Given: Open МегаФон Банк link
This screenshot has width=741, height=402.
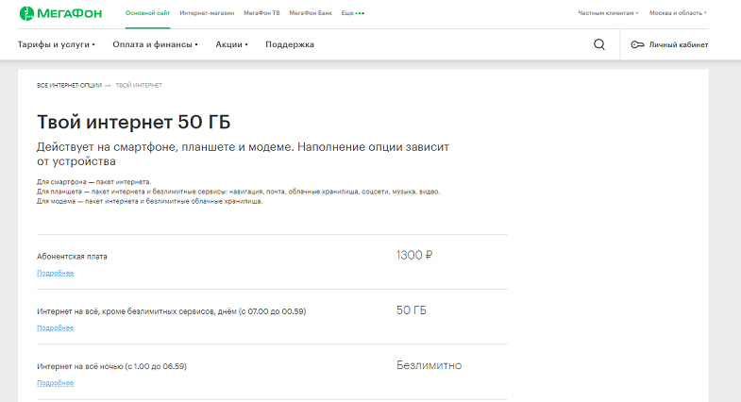Looking at the screenshot, I should coord(311,14).
